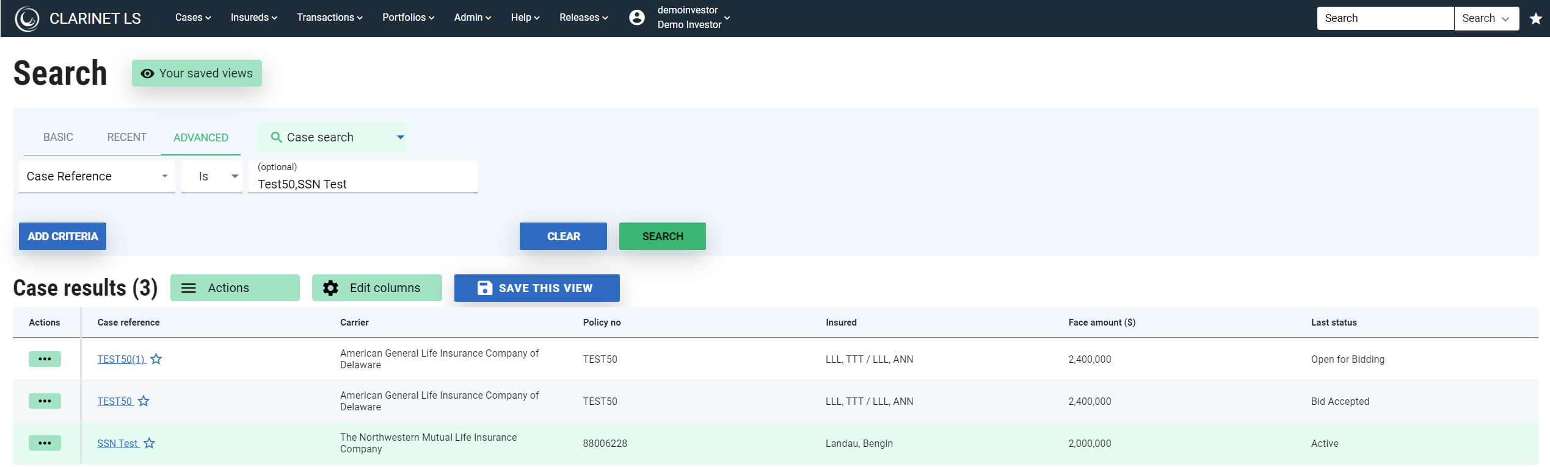This screenshot has height=467, width=1550.
Task: Click the Carrier column header
Action: (x=354, y=323)
